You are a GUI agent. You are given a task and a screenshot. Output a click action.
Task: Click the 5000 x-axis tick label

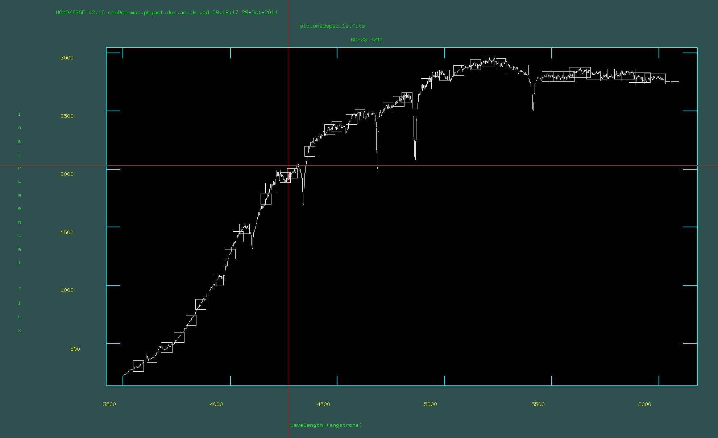pyautogui.click(x=431, y=404)
